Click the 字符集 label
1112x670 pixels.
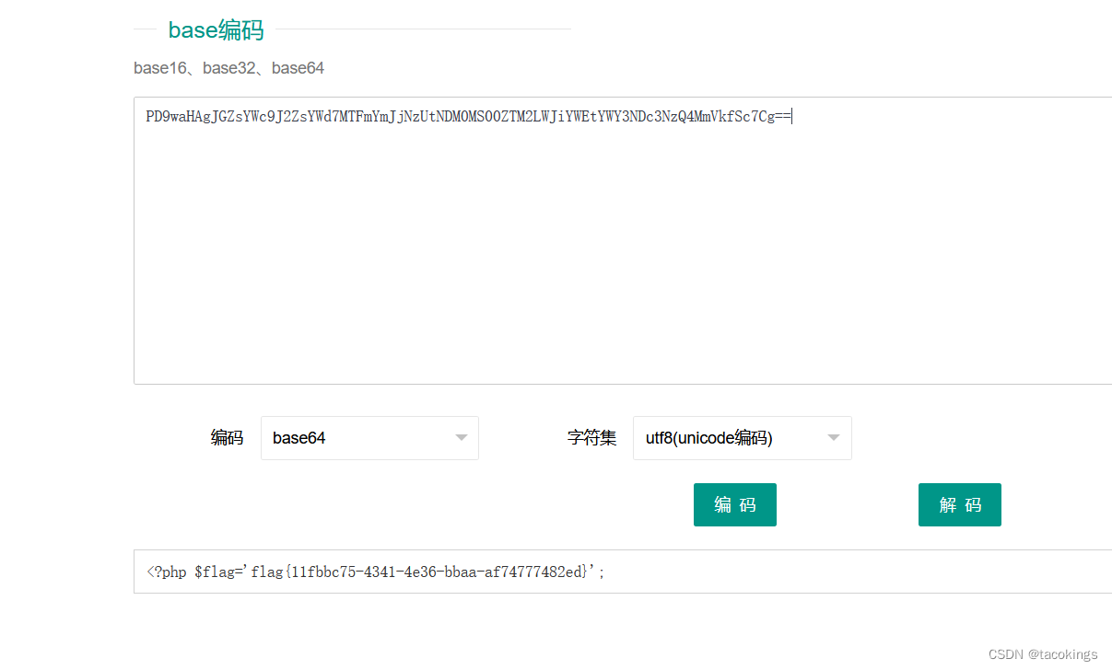pos(591,438)
